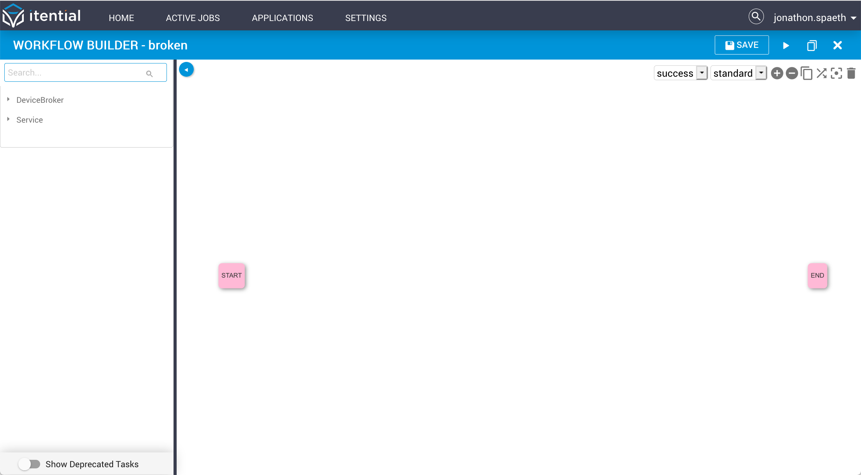
Task: Click the Show Deprecated Tasks label
Action: pos(92,464)
